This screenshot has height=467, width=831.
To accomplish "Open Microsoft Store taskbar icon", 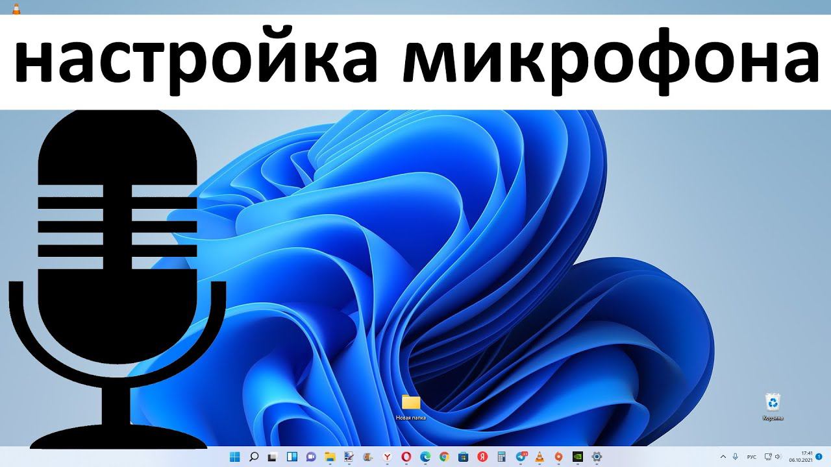I will click(464, 457).
